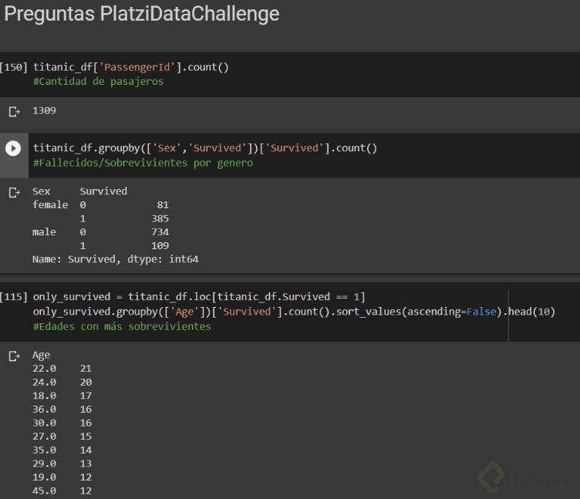This screenshot has height=499, width=580.
Task: Click count 14 for age 35.0
Action: tap(86, 450)
